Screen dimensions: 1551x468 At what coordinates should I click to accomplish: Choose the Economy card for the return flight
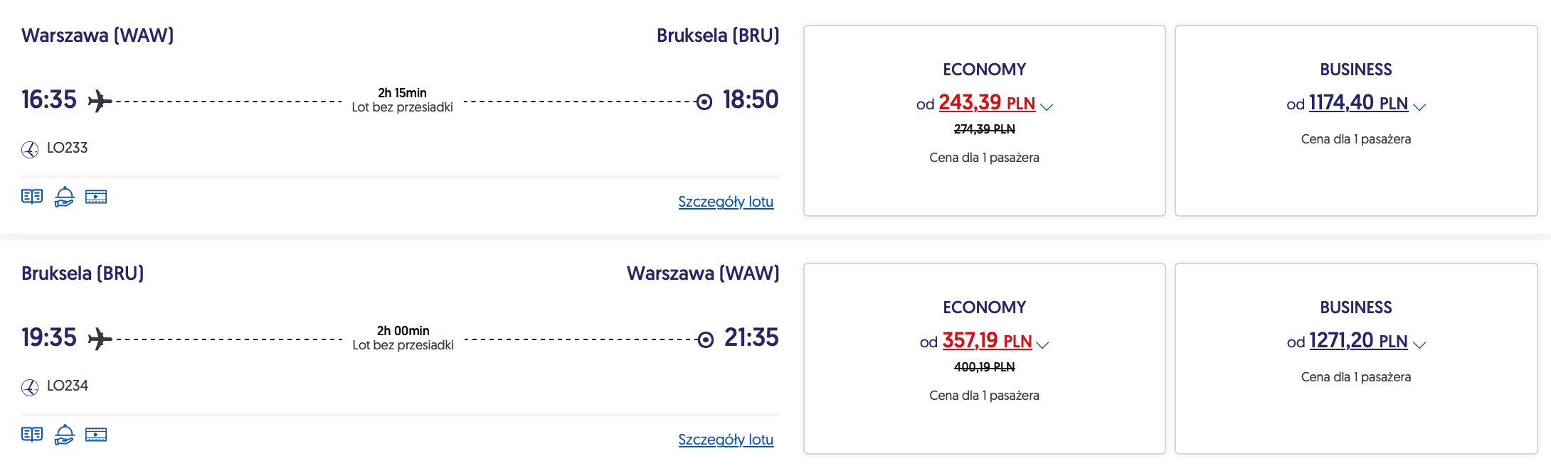[985, 359]
